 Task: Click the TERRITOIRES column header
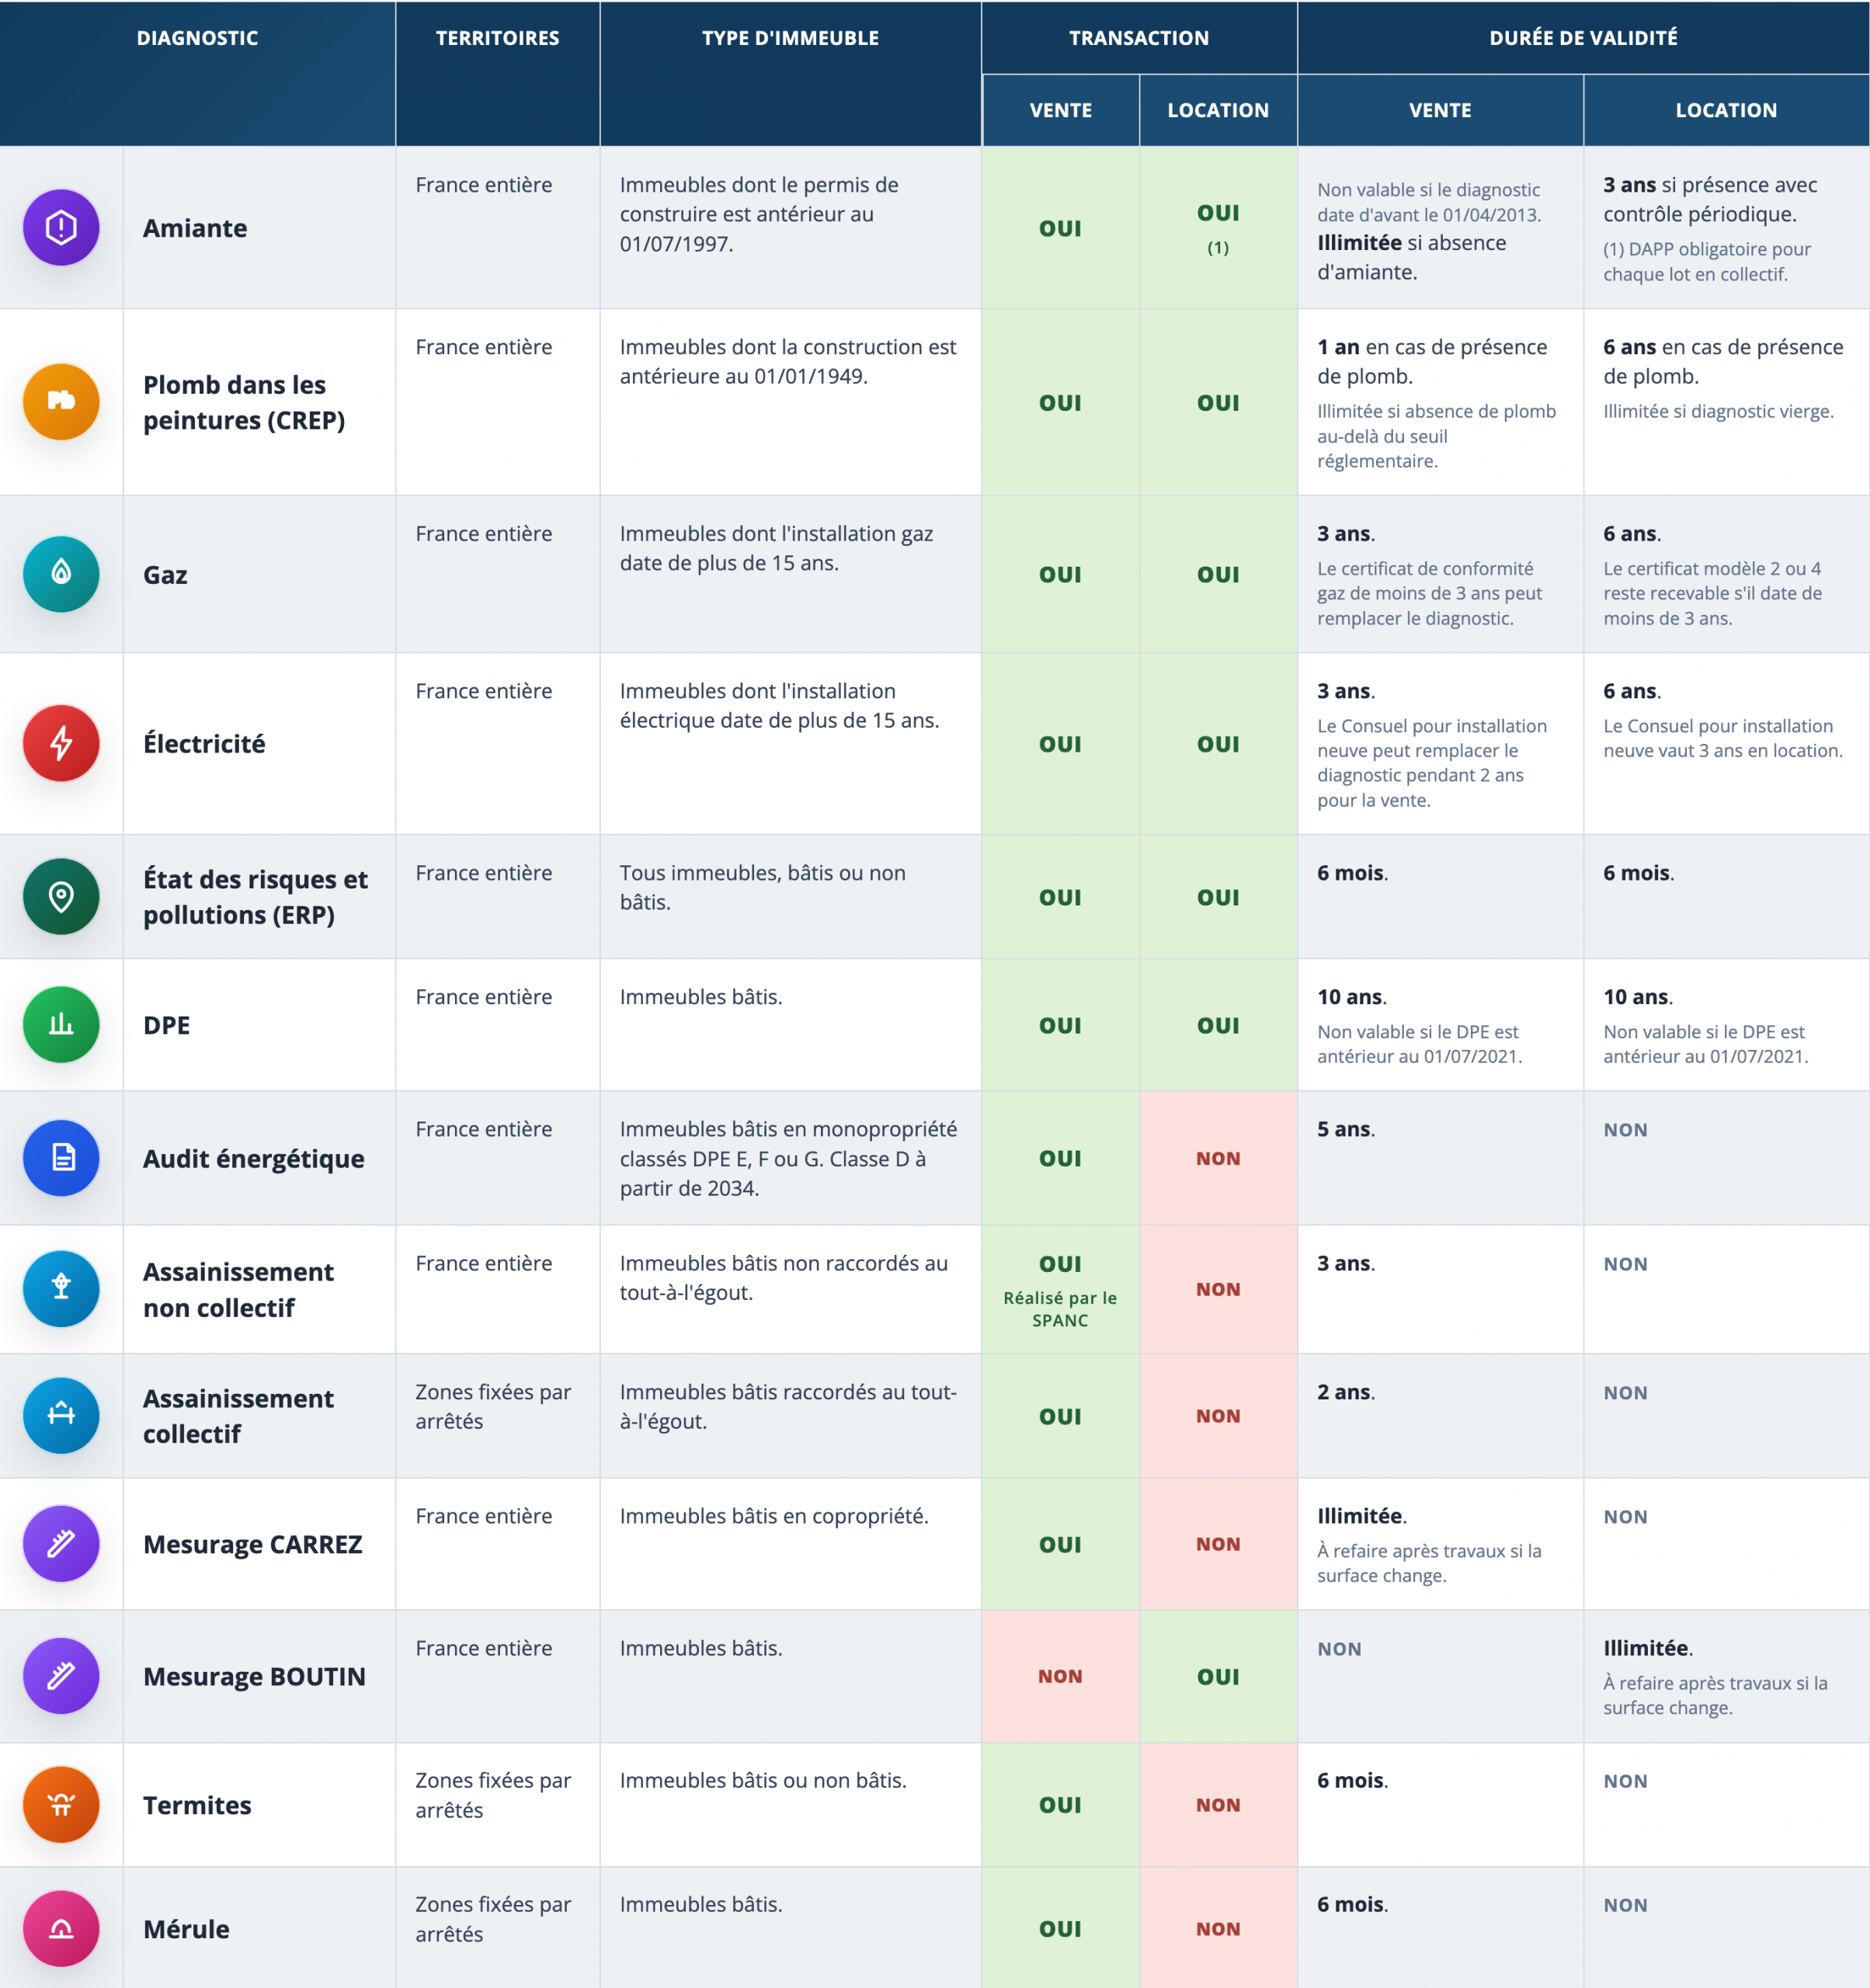click(x=497, y=38)
